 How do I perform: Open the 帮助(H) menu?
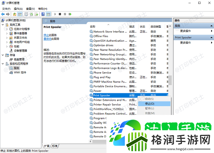(x=43, y=9)
